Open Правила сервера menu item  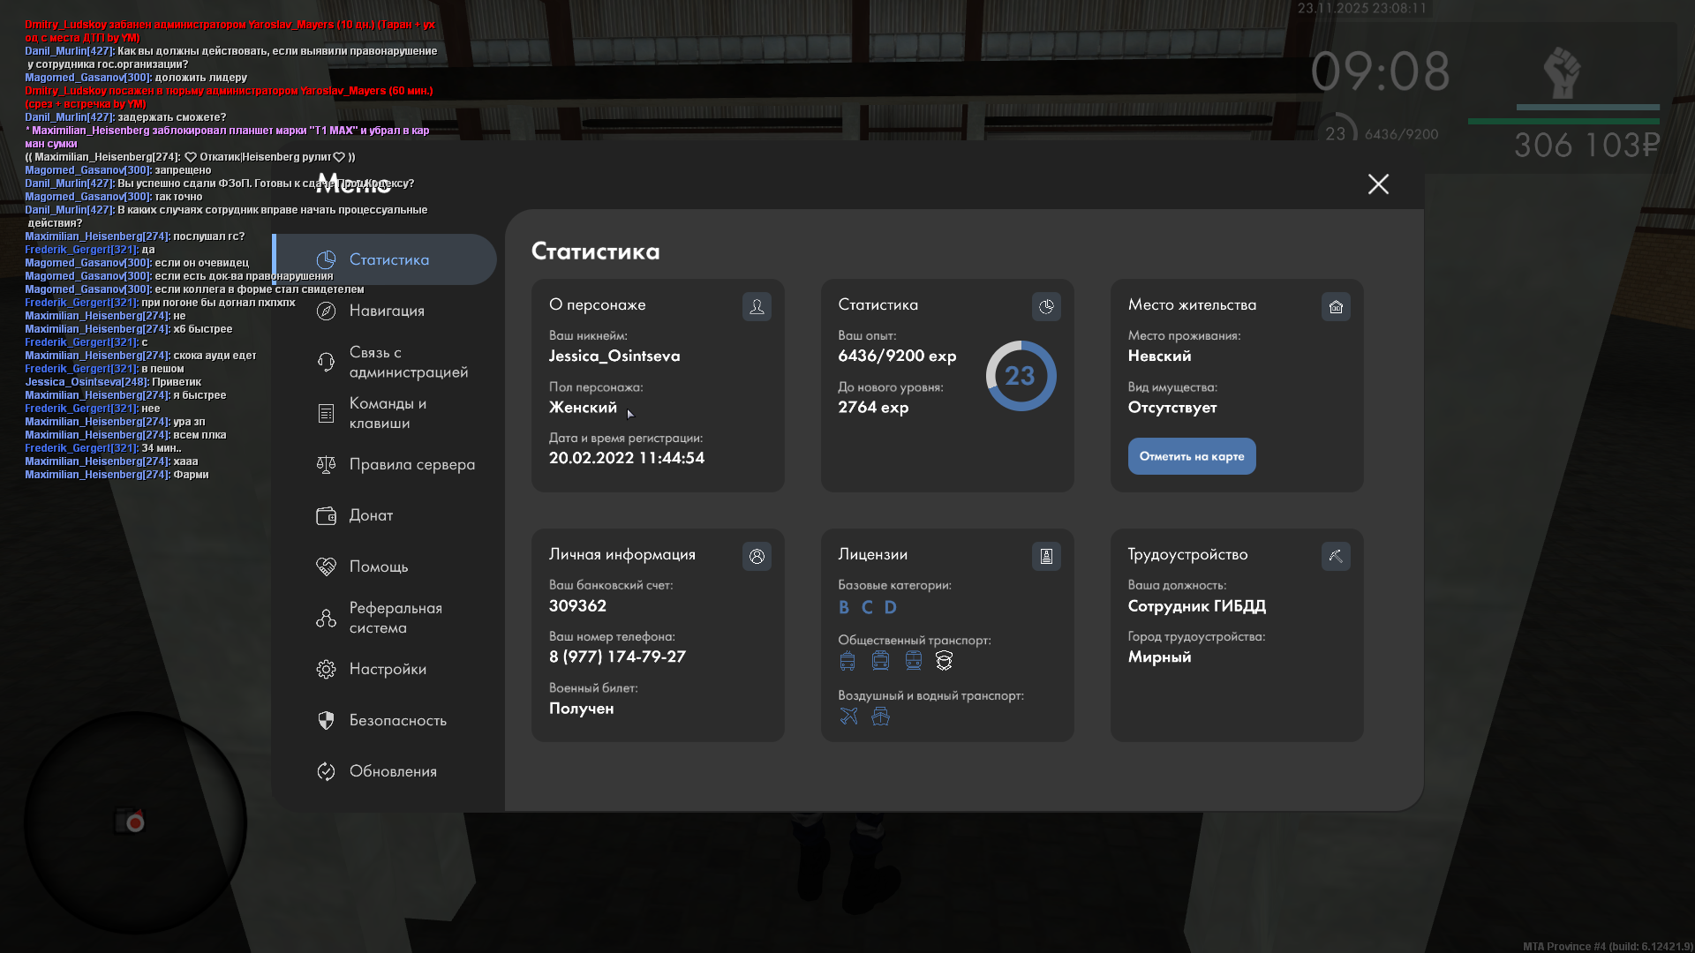coord(411,464)
